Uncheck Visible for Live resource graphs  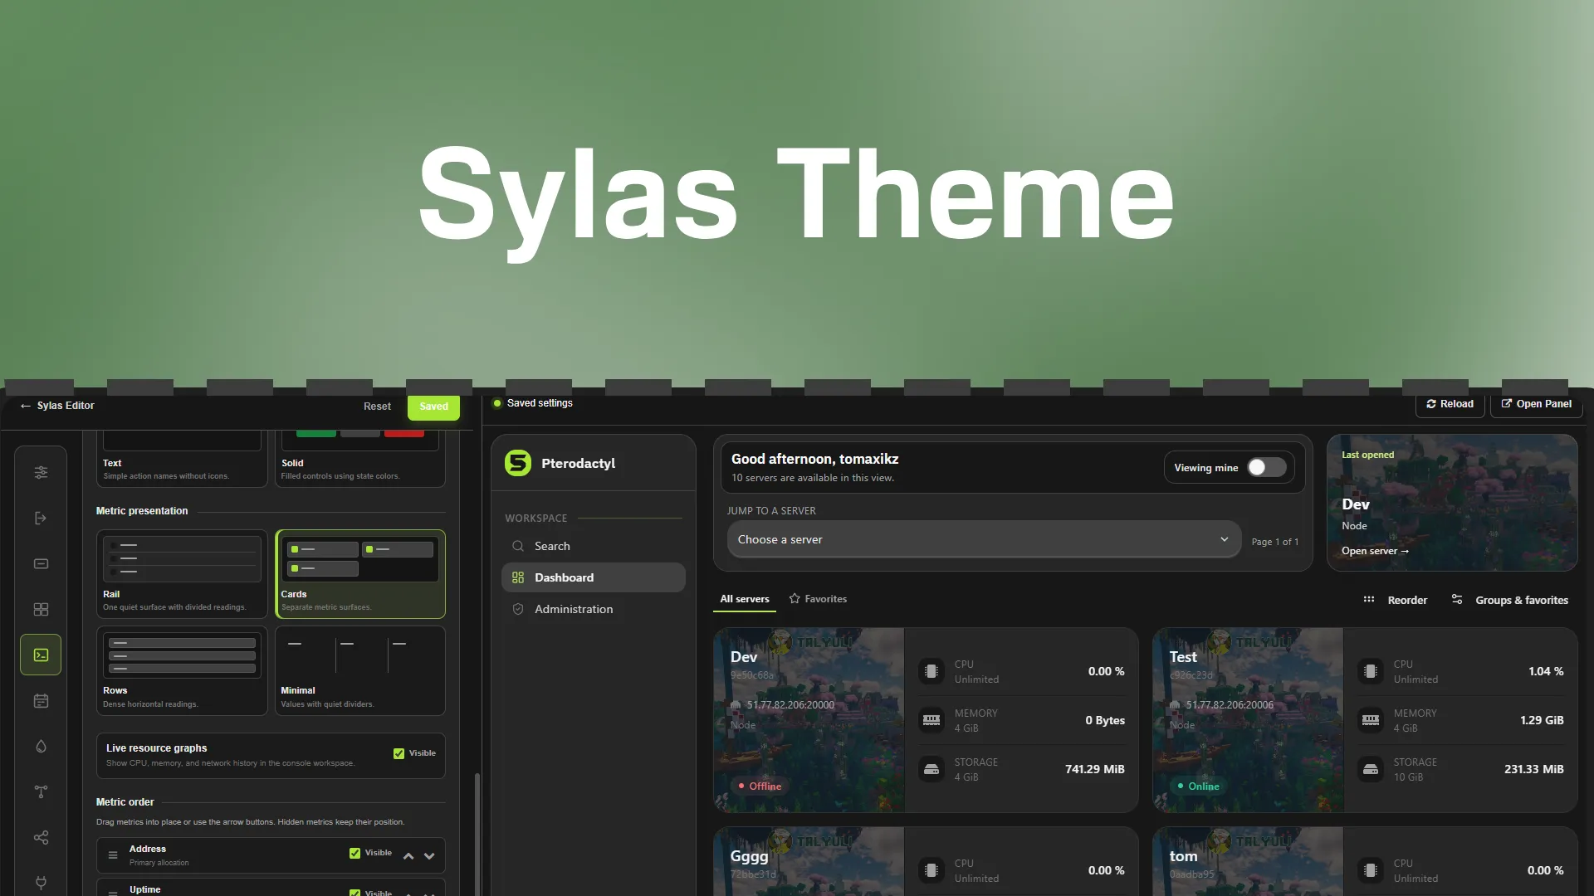(x=398, y=753)
